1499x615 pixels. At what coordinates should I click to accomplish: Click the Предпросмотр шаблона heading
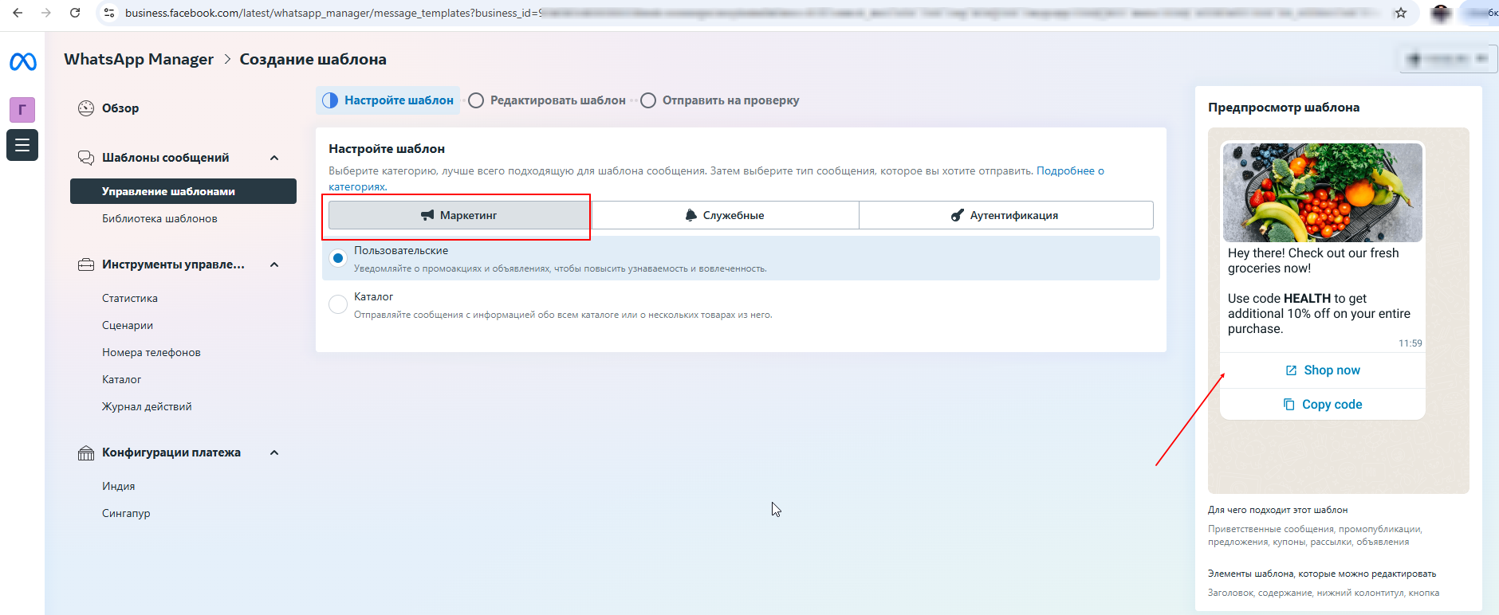(1284, 108)
